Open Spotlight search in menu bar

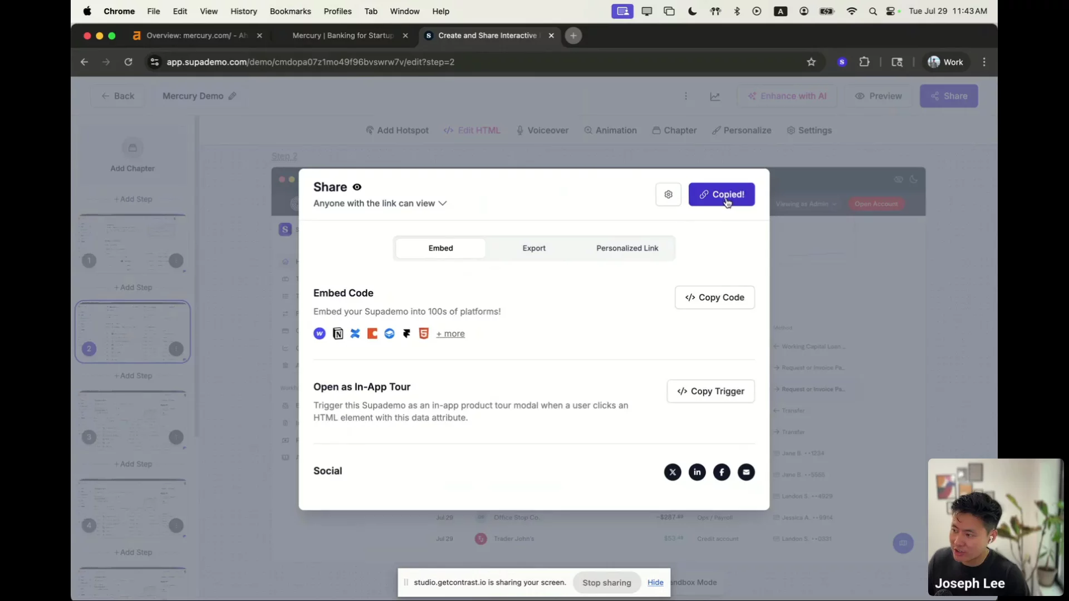pos(873,11)
